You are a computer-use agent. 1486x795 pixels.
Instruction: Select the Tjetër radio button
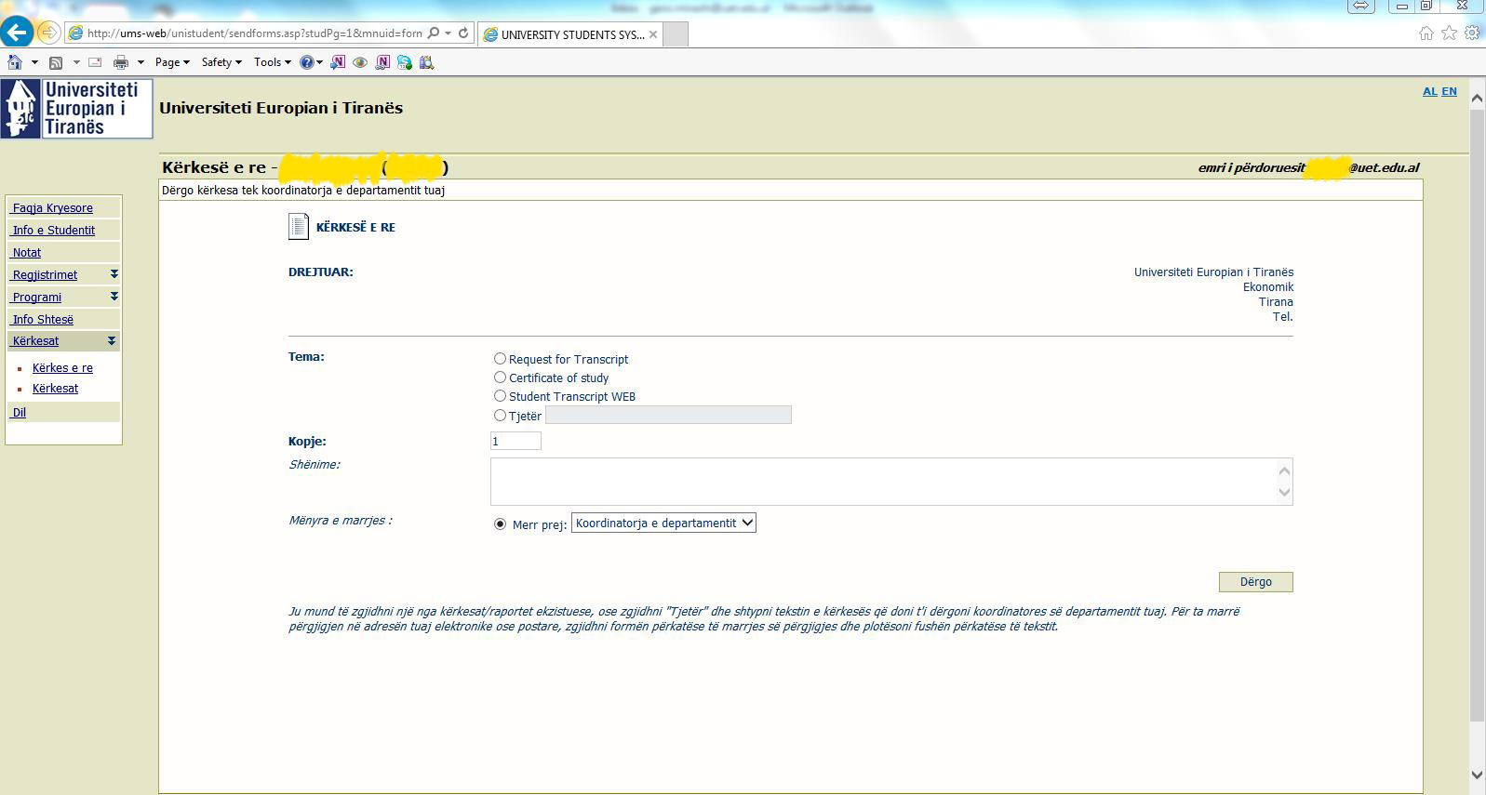tap(500, 416)
